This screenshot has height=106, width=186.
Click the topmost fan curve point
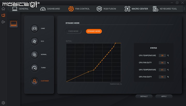(x=115, y=43)
